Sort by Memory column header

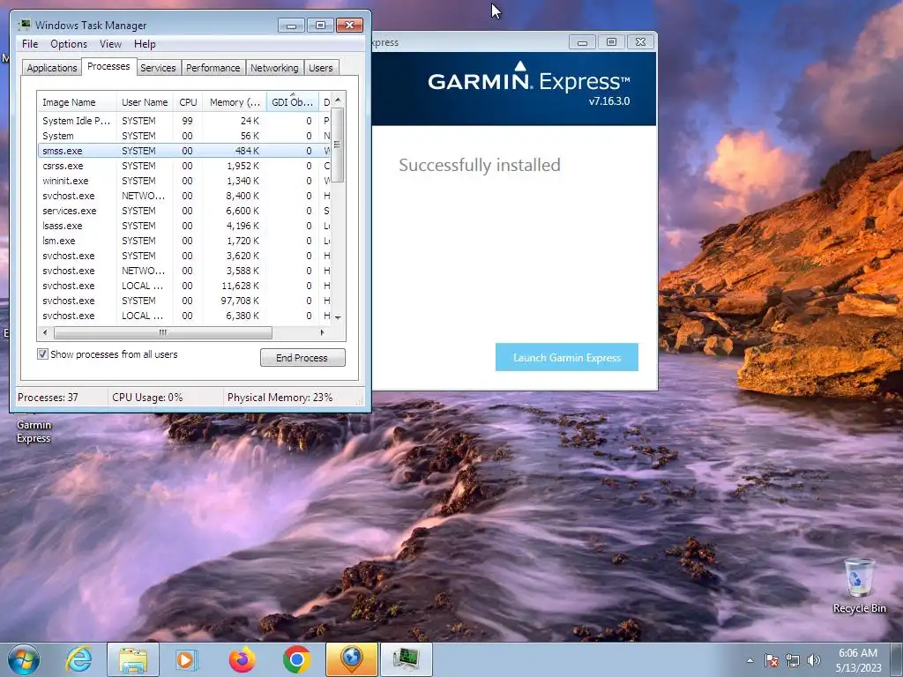point(235,102)
